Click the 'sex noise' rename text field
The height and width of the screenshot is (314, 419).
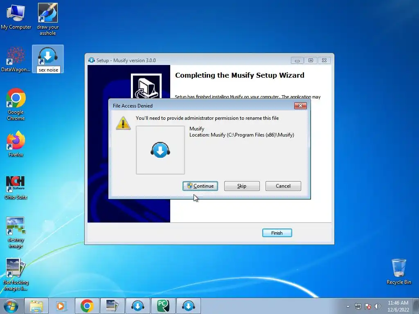click(x=48, y=70)
